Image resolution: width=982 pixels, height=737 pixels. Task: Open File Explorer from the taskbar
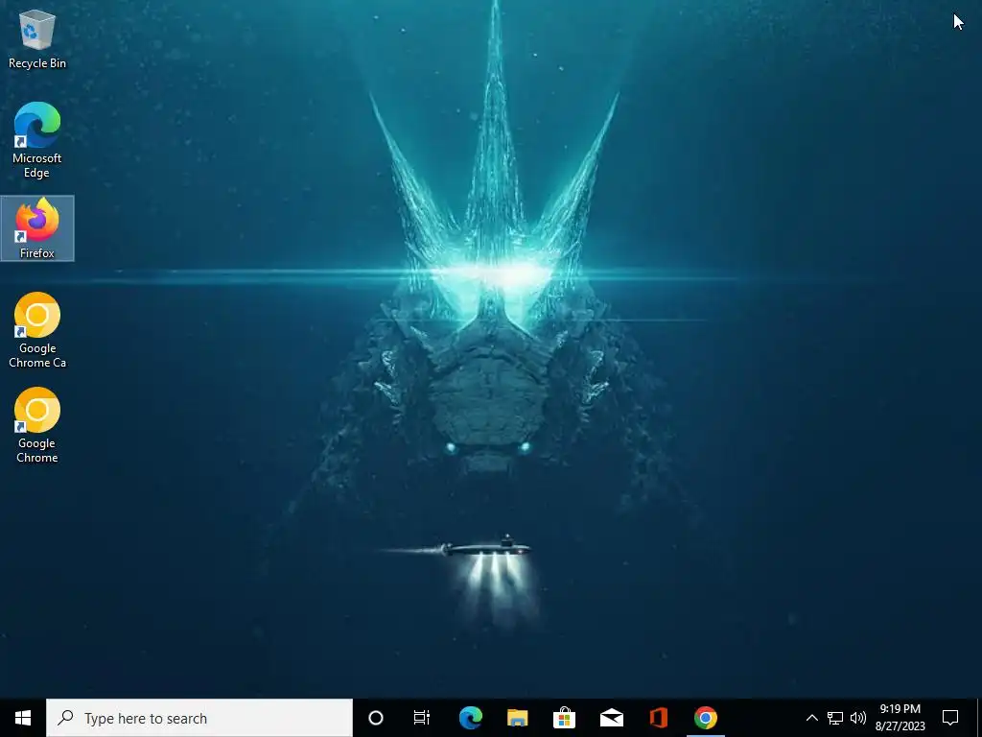[x=517, y=718]
